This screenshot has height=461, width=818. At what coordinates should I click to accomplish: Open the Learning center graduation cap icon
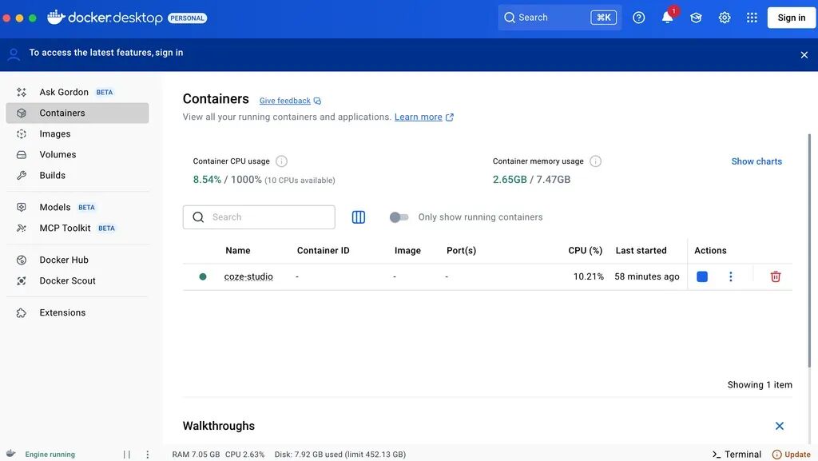tap(696, 18)
